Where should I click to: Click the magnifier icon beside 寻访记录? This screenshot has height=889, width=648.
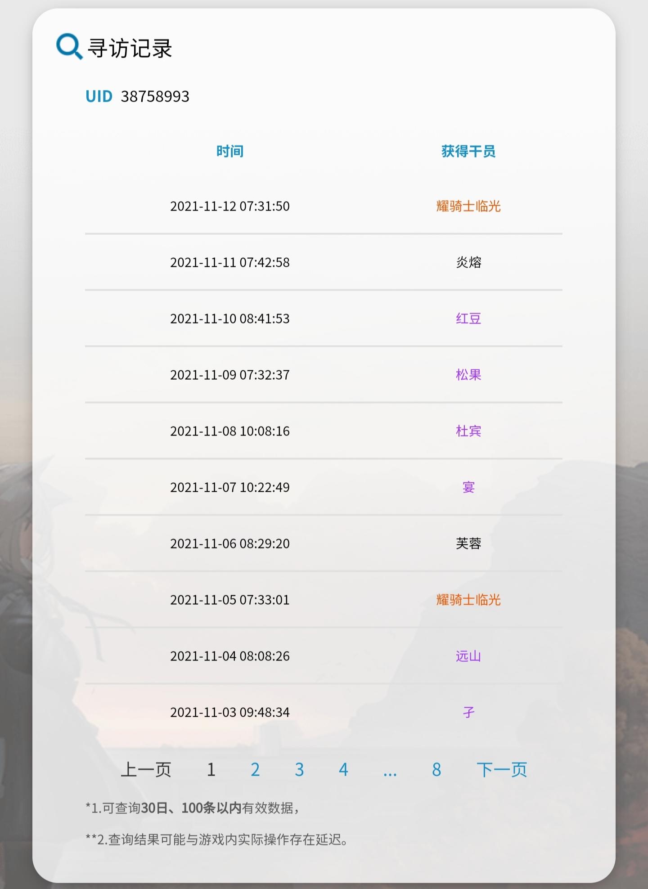pos(68,46)
